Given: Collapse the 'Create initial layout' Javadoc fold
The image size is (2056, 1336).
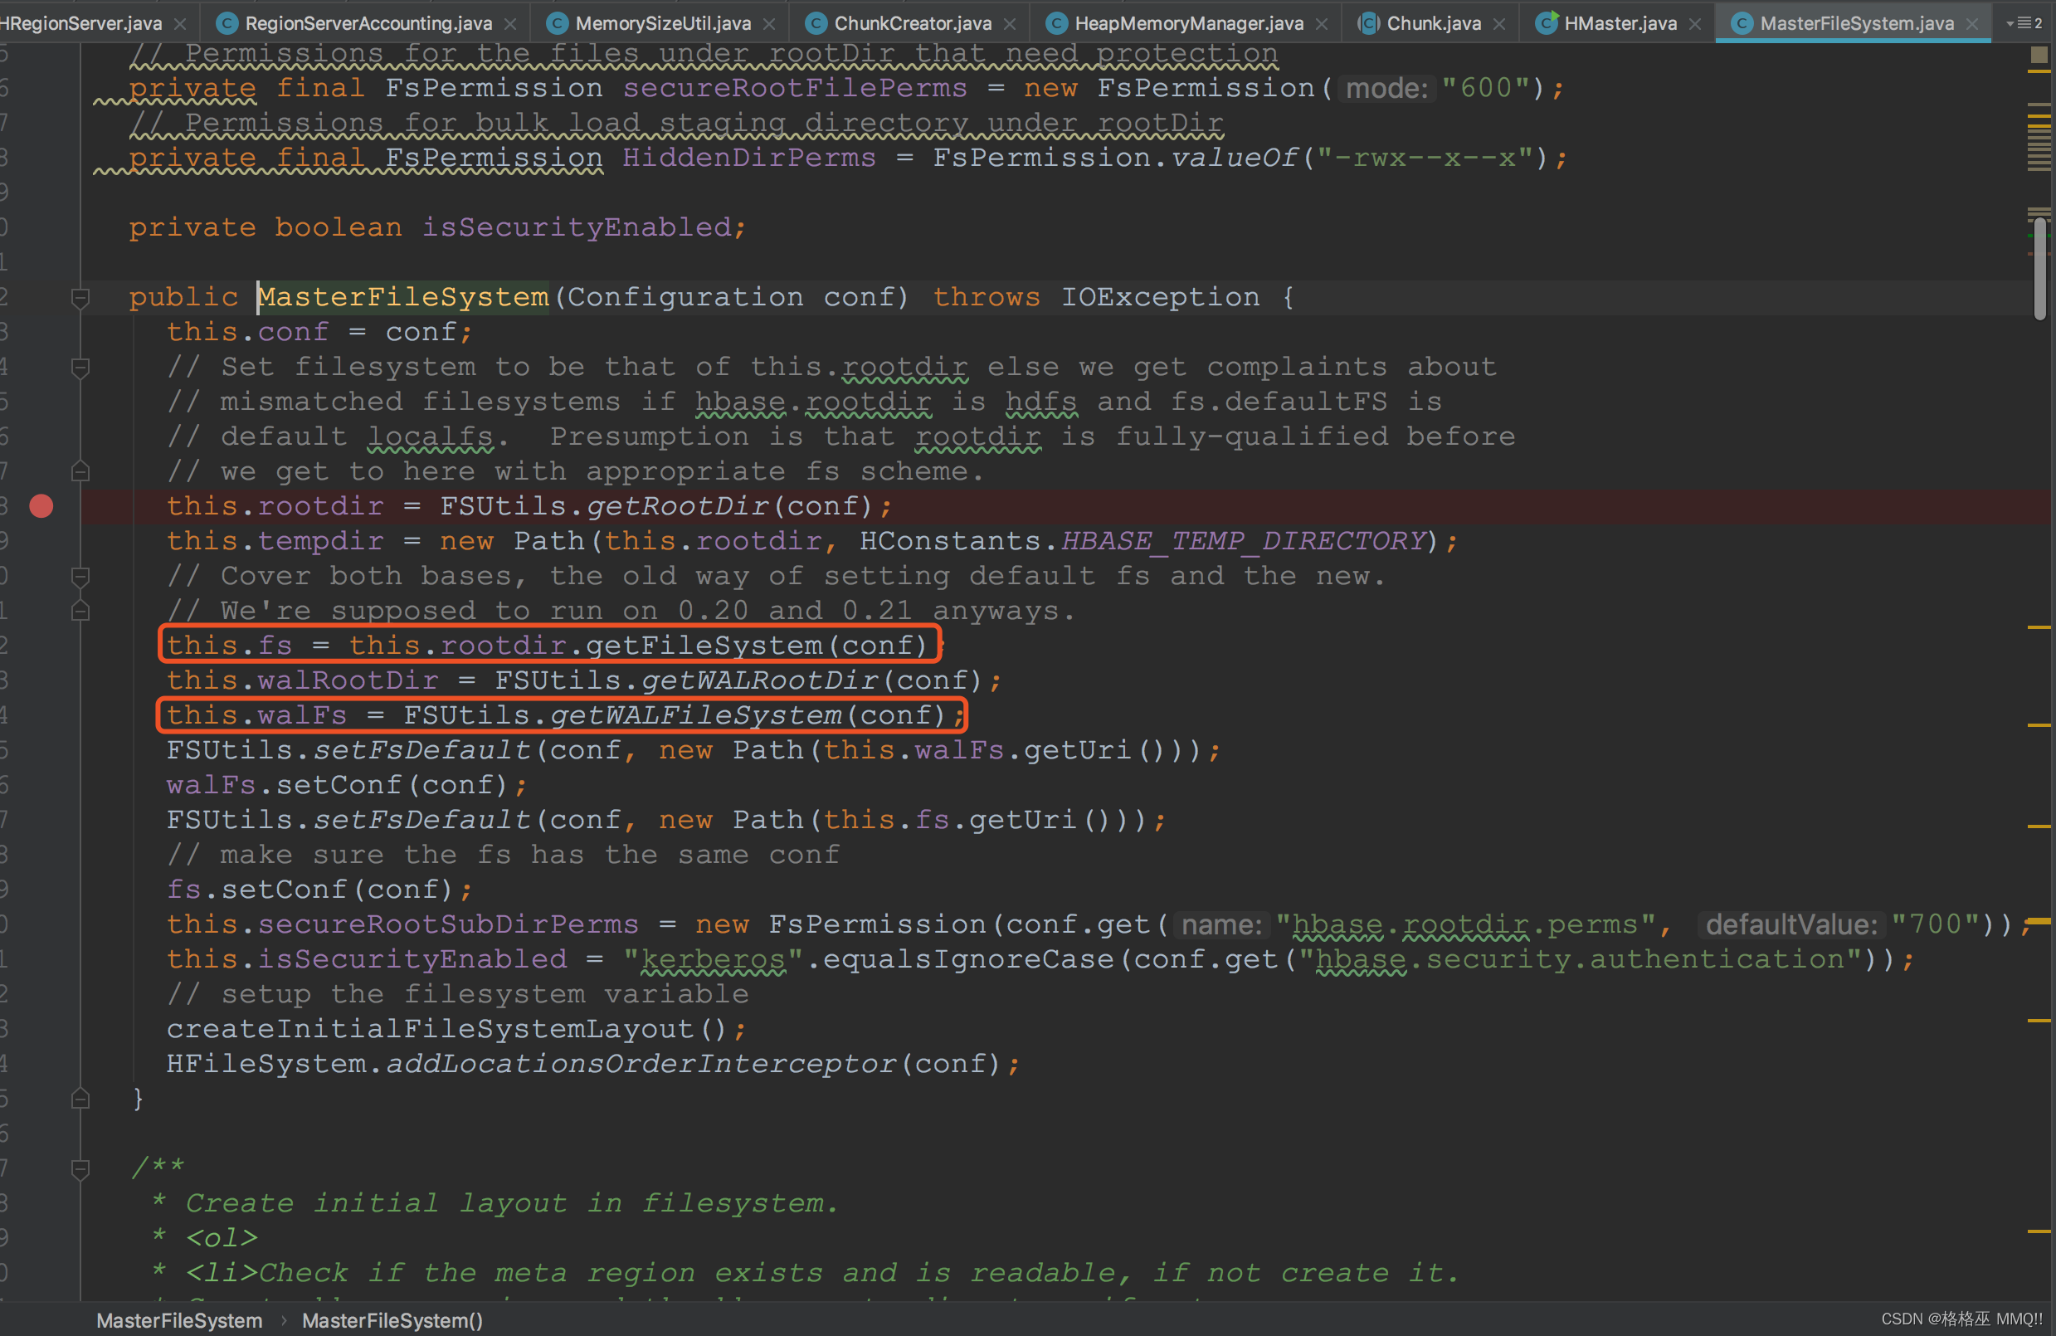Looking at the screenshot, I should tap(80, 1169).
